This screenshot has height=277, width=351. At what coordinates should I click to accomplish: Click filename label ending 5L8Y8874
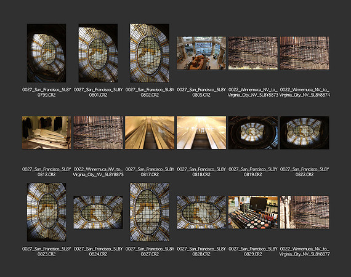[x=304, y=92]
